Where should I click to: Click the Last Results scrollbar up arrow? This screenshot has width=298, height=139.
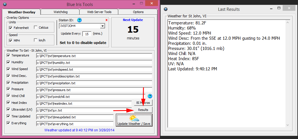(287, 22)
